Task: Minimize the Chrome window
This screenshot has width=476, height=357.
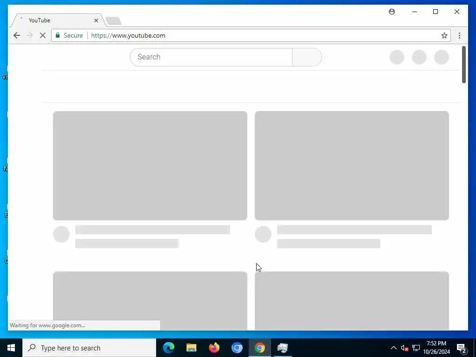Action: [x=415, y=12]
